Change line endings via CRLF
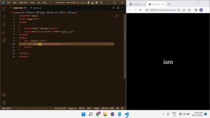The height and width of the screenshot is (118, 210). point(89,108)
